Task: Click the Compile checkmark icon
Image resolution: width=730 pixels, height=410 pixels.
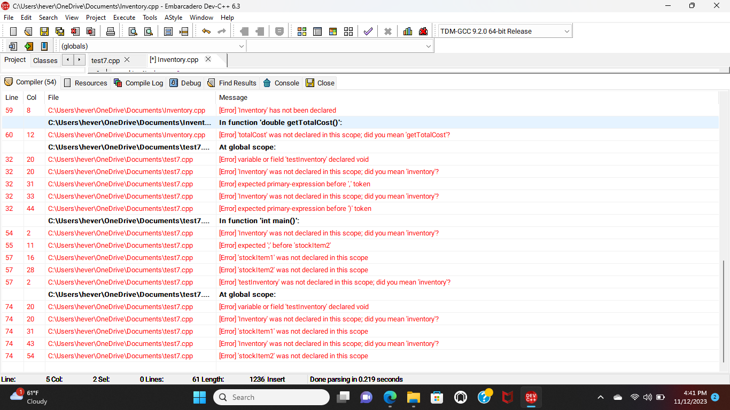Action: (x=367, y=31)
